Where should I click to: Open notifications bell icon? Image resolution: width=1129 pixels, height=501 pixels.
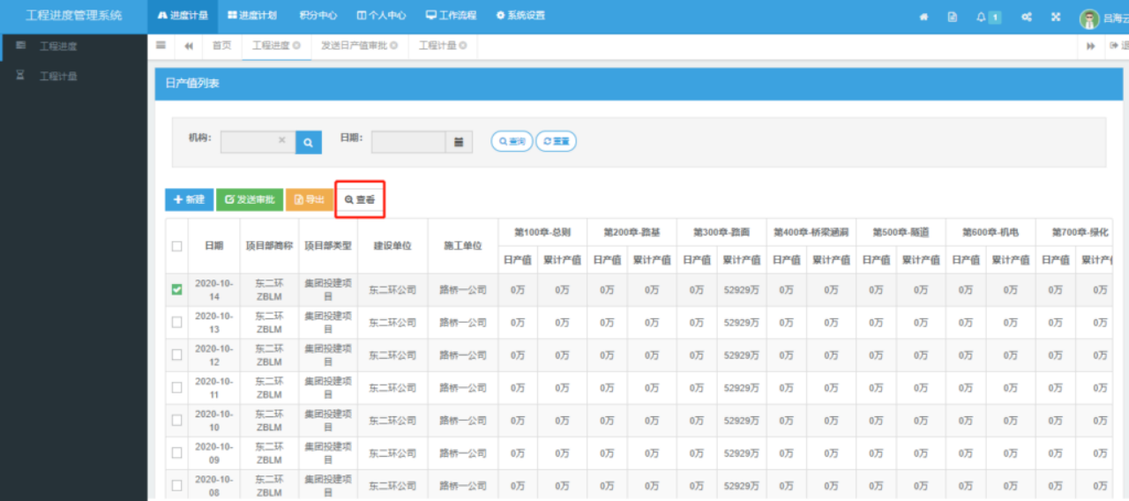click(981, 17)
